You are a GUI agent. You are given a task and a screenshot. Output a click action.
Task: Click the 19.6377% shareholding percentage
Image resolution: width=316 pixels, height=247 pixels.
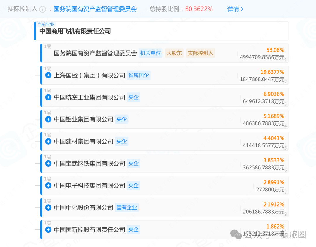tap(272, 72)
